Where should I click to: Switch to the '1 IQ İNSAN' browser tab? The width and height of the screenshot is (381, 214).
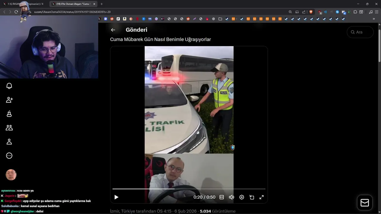click(x=23, y=4)
